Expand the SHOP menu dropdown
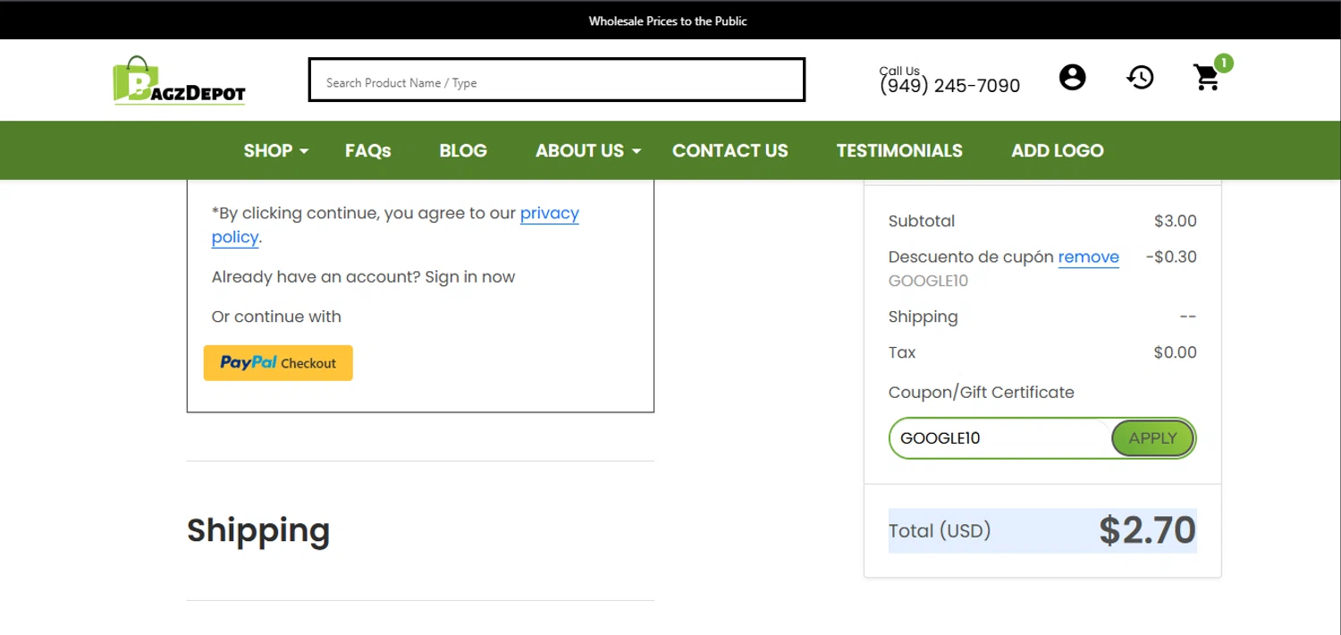 [275, 150]
